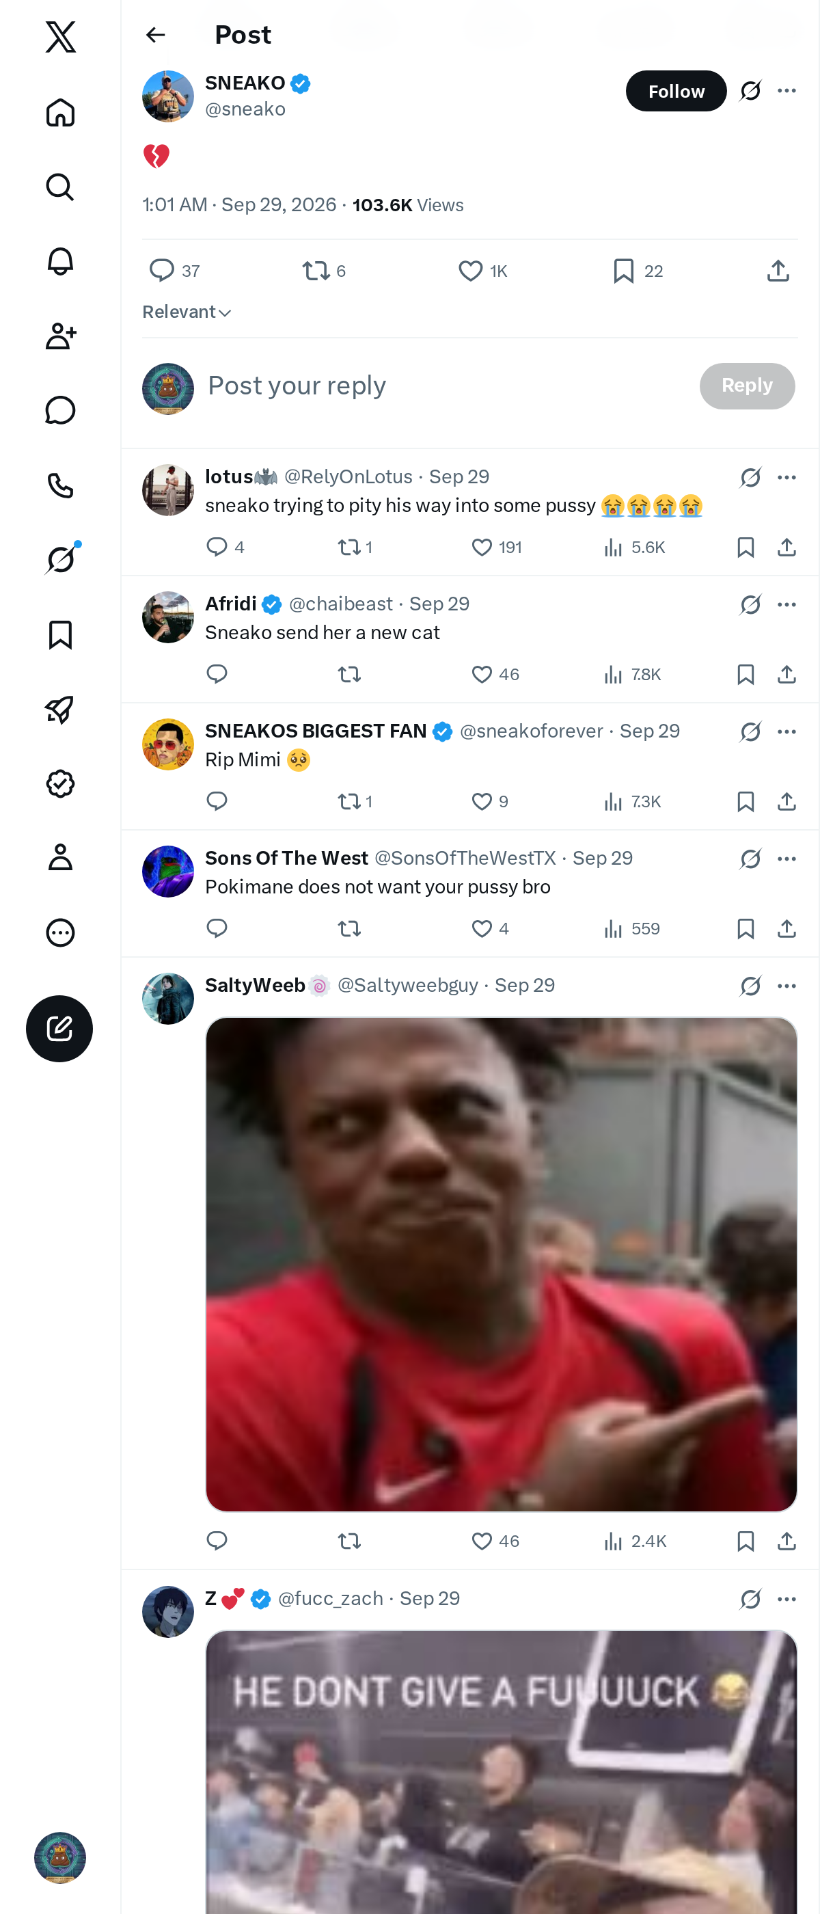Open Grok from the left sidebar
Image resolution: width=820 pixels, height=1914 pixels.
[60, 559]
